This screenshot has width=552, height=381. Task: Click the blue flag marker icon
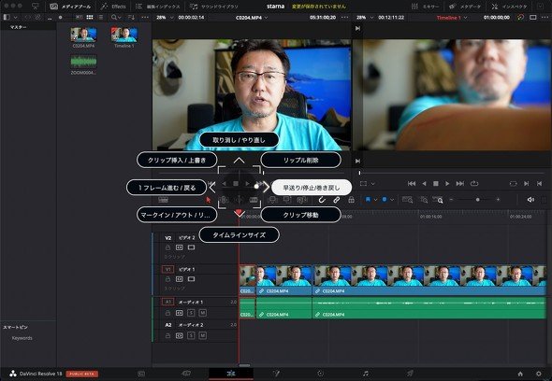(369, 200)
